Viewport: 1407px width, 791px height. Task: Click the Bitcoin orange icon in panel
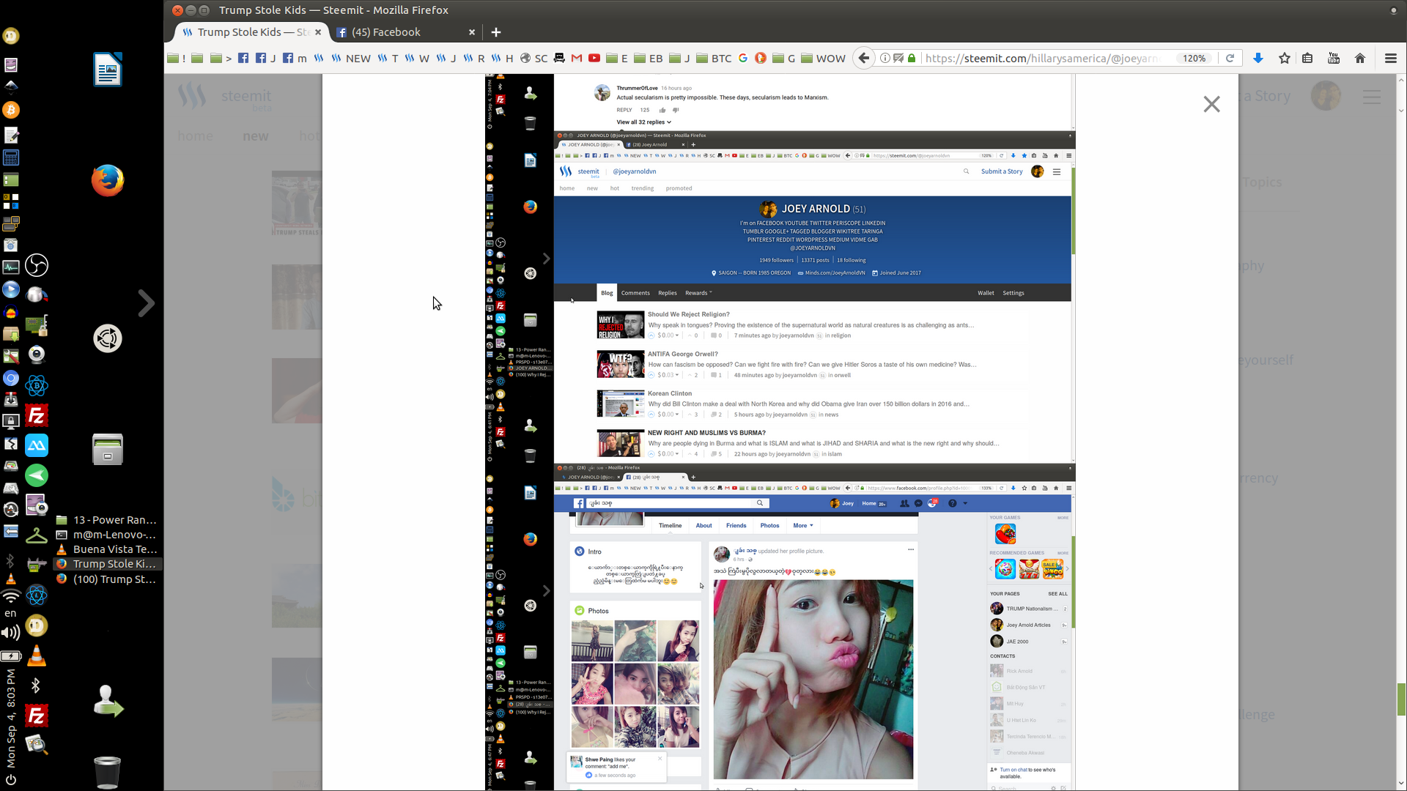[11, 111]
